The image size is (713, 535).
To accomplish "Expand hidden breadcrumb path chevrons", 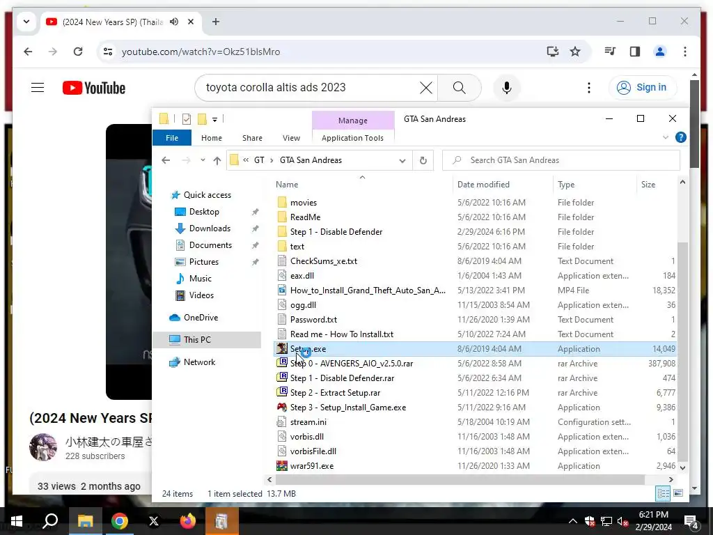I will (246, 160).
